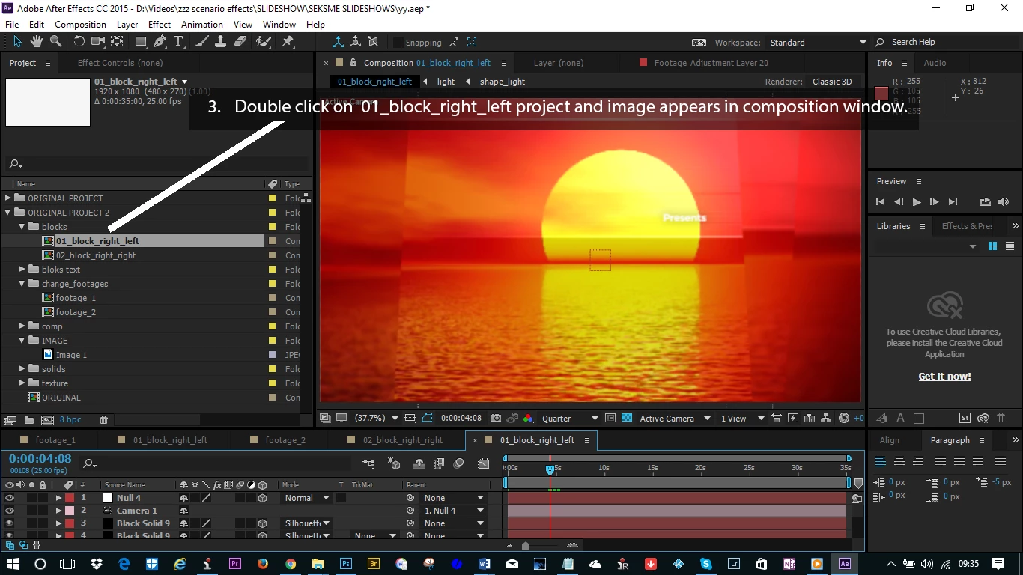This screenshot has width=1023, height=575.
Task: Select the Eraser tool
Action: point(240,42)
